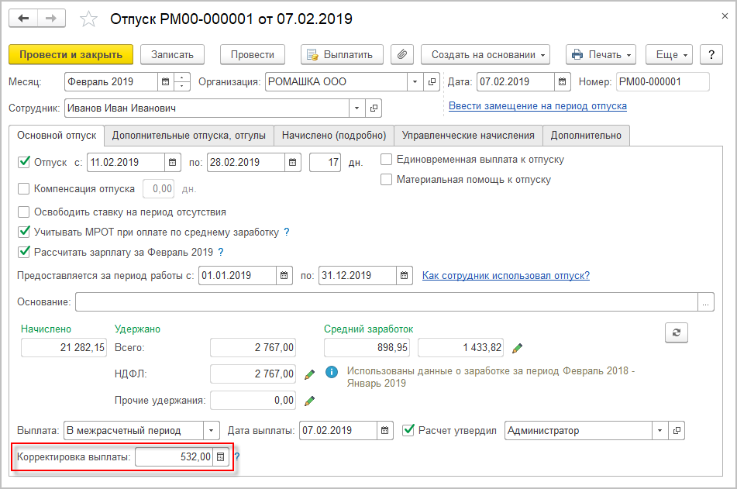Open calendar picker for vacation start date

tap(174, 162)
